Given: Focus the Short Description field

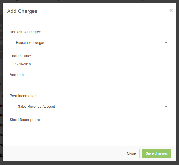Looking at the screenshot, I should (89, 129).
